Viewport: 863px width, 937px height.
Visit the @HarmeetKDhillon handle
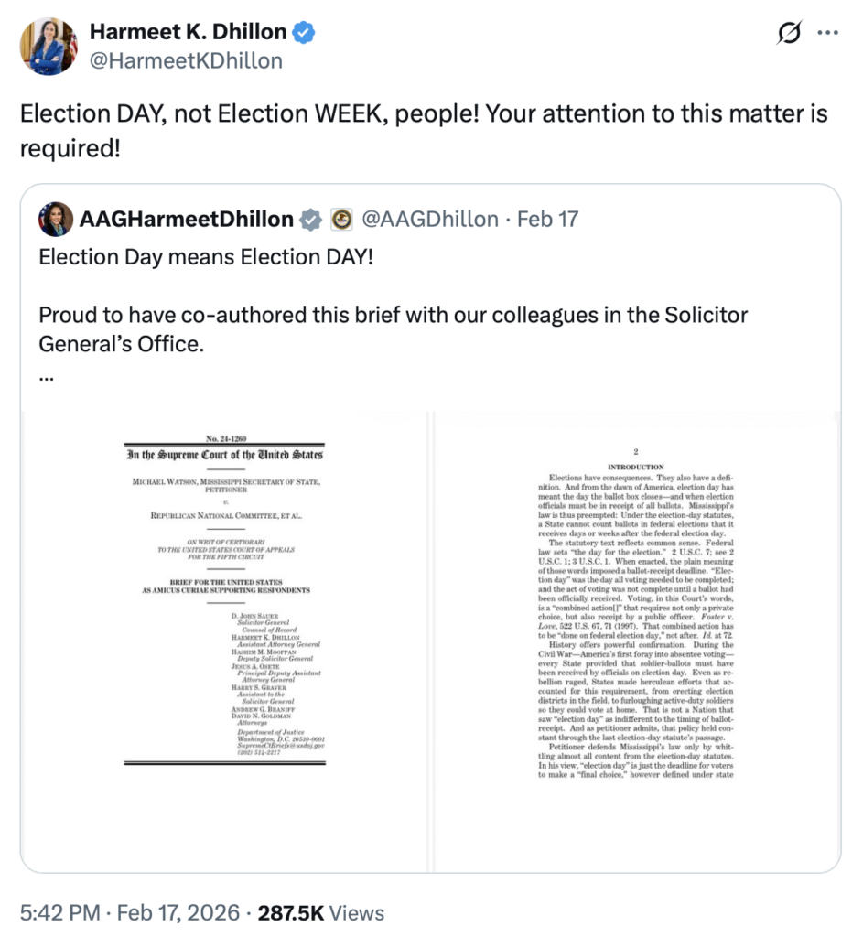click(186, 60)
